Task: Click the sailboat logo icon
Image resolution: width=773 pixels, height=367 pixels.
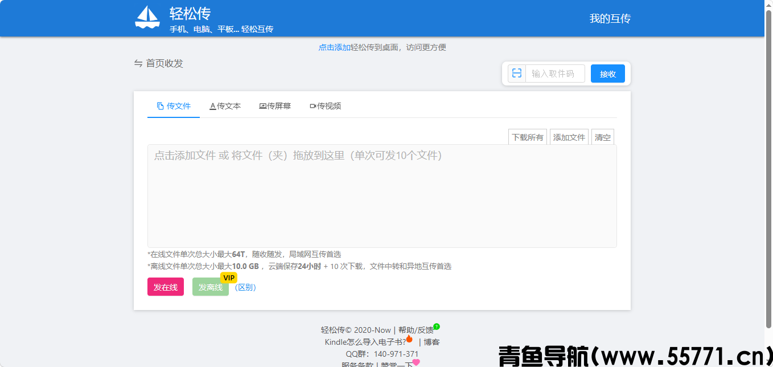Action: pos(147,17)
